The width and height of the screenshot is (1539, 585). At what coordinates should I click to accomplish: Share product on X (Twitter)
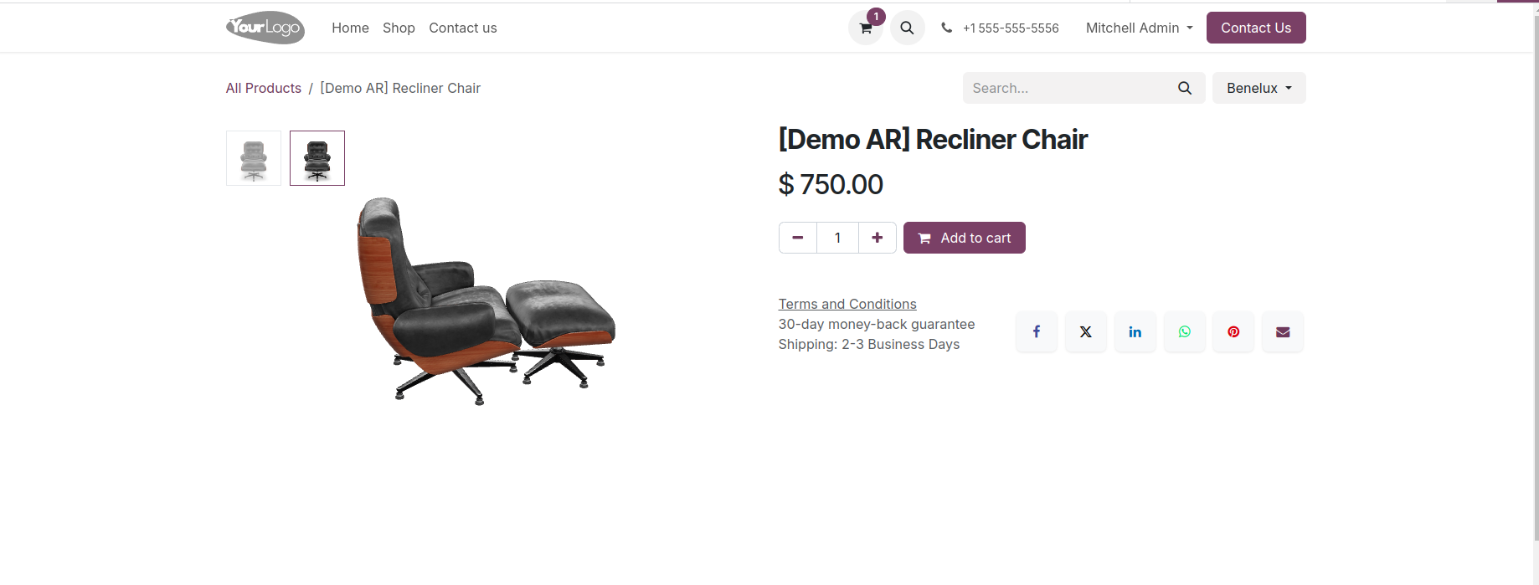(1086, 331)
